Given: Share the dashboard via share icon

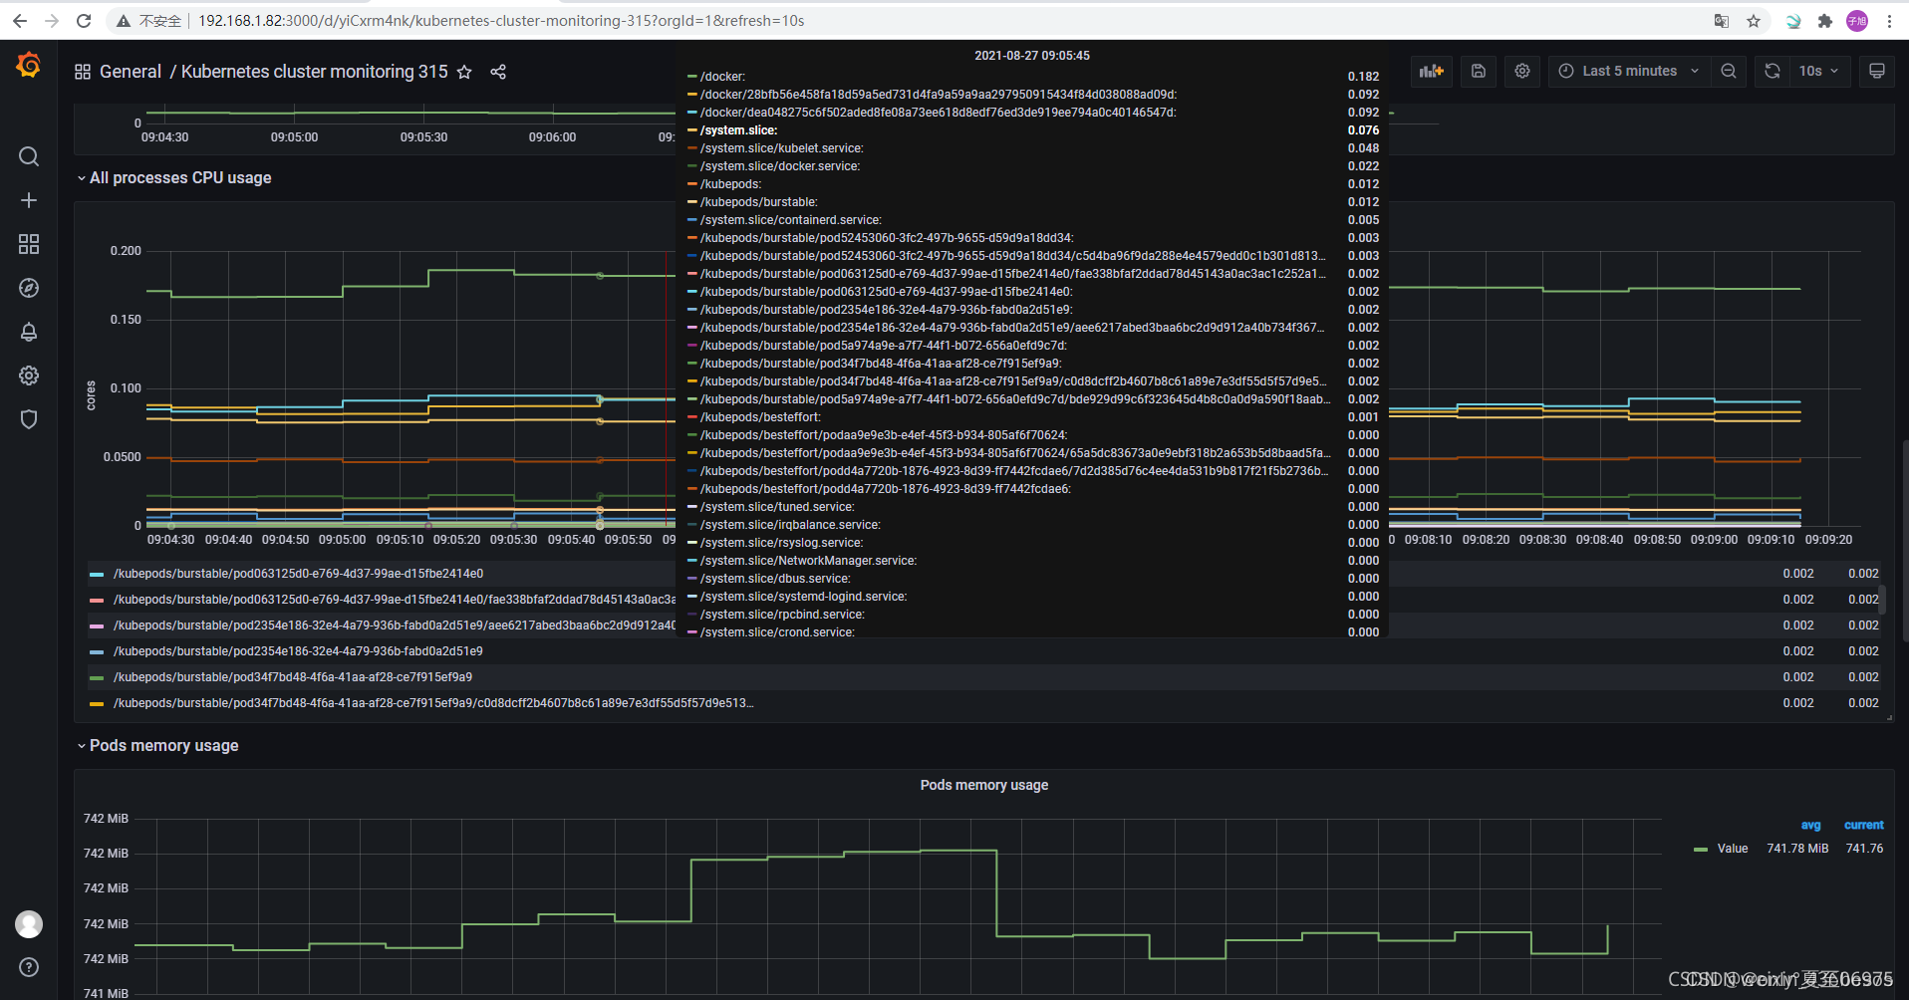Looking at the screenshot, I should 498,72.
